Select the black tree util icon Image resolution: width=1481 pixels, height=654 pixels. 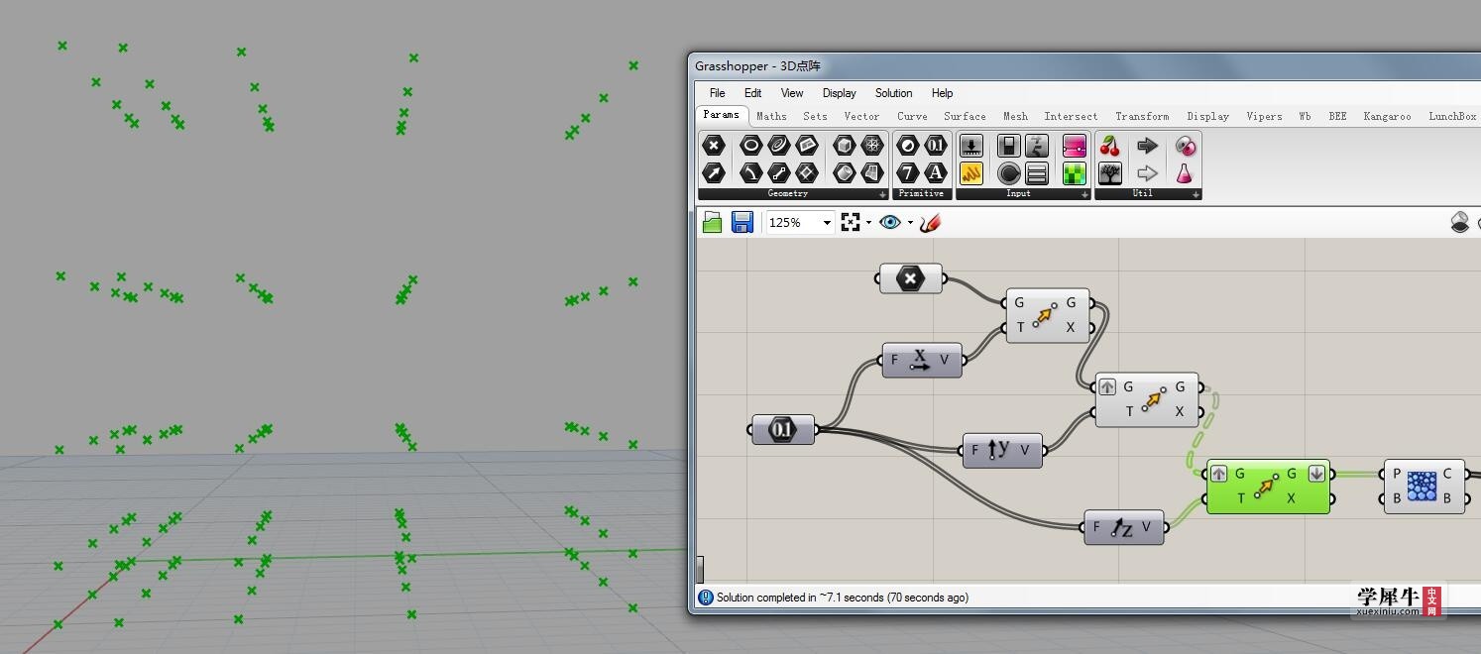1110,173
